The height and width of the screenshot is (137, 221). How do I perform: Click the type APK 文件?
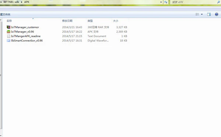click(x=93, y=32)
